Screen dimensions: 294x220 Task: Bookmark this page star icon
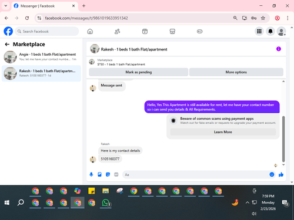point(263,18)
